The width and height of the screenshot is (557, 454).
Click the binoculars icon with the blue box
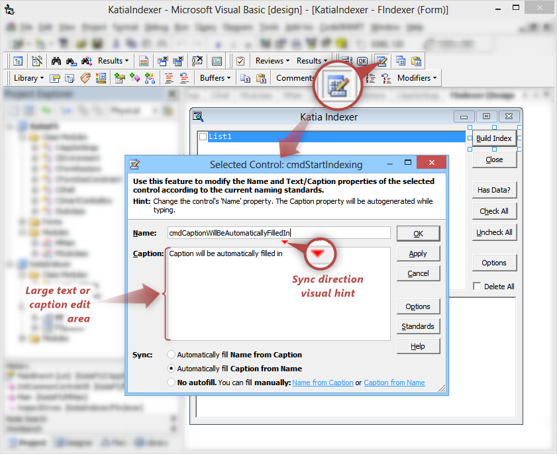click(71, 62)
